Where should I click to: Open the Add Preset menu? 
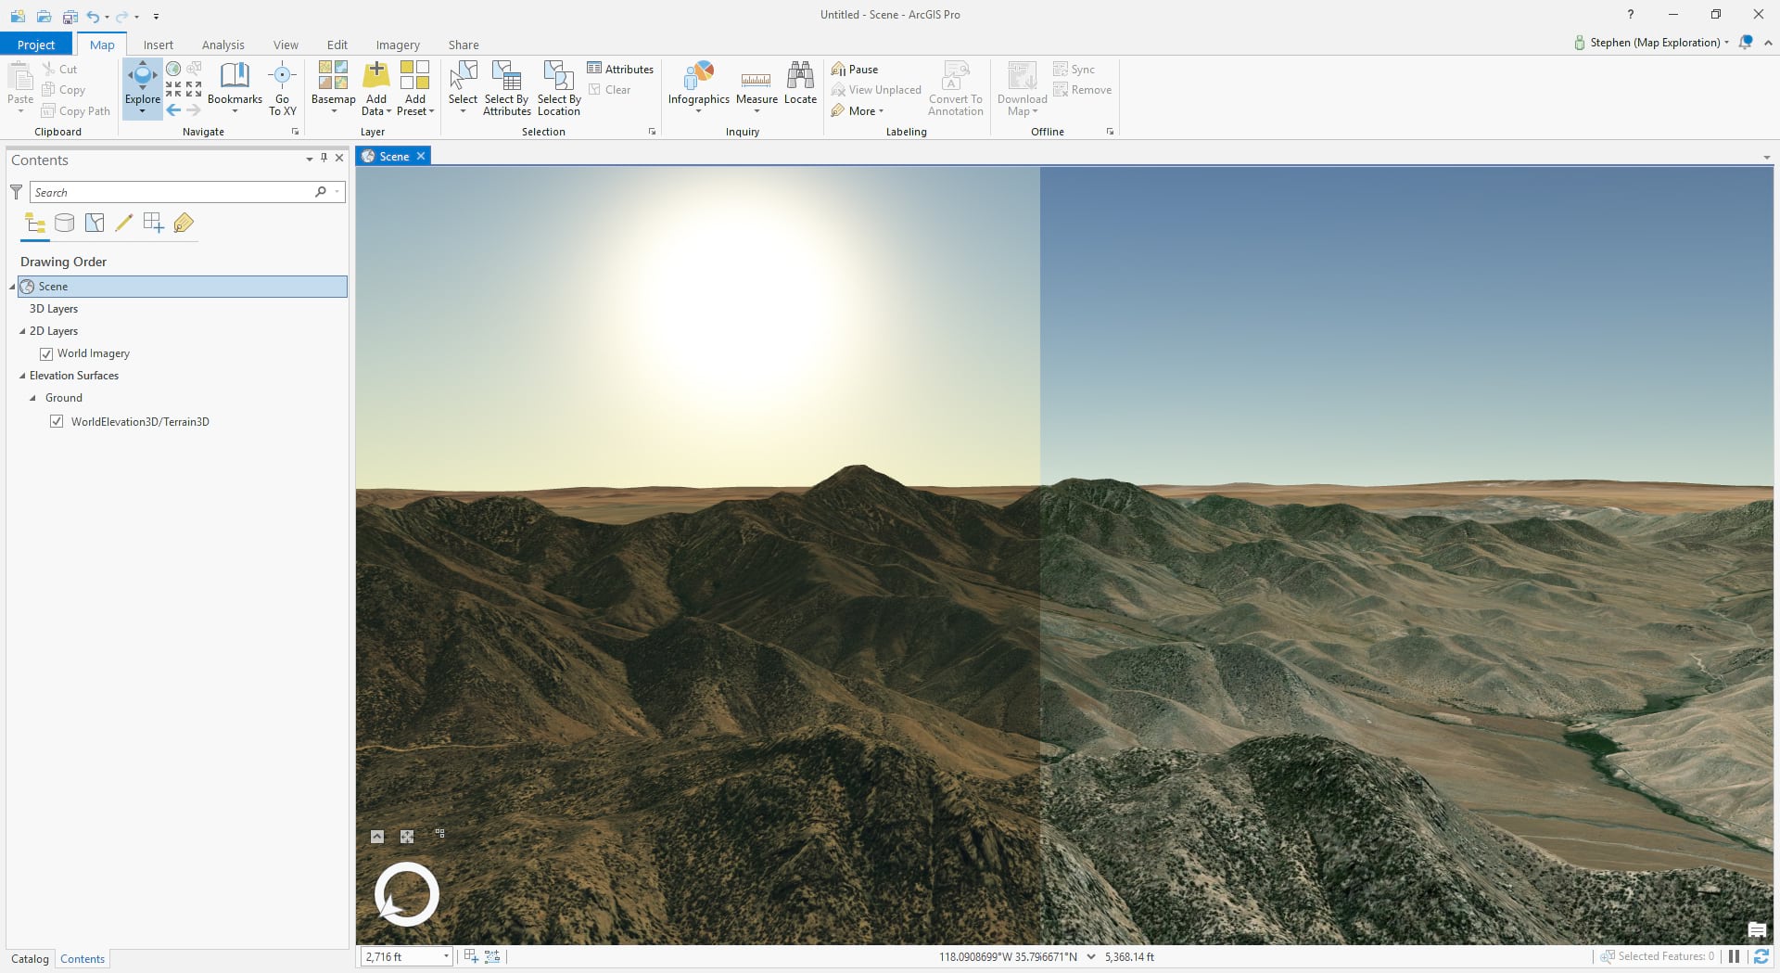414,88
